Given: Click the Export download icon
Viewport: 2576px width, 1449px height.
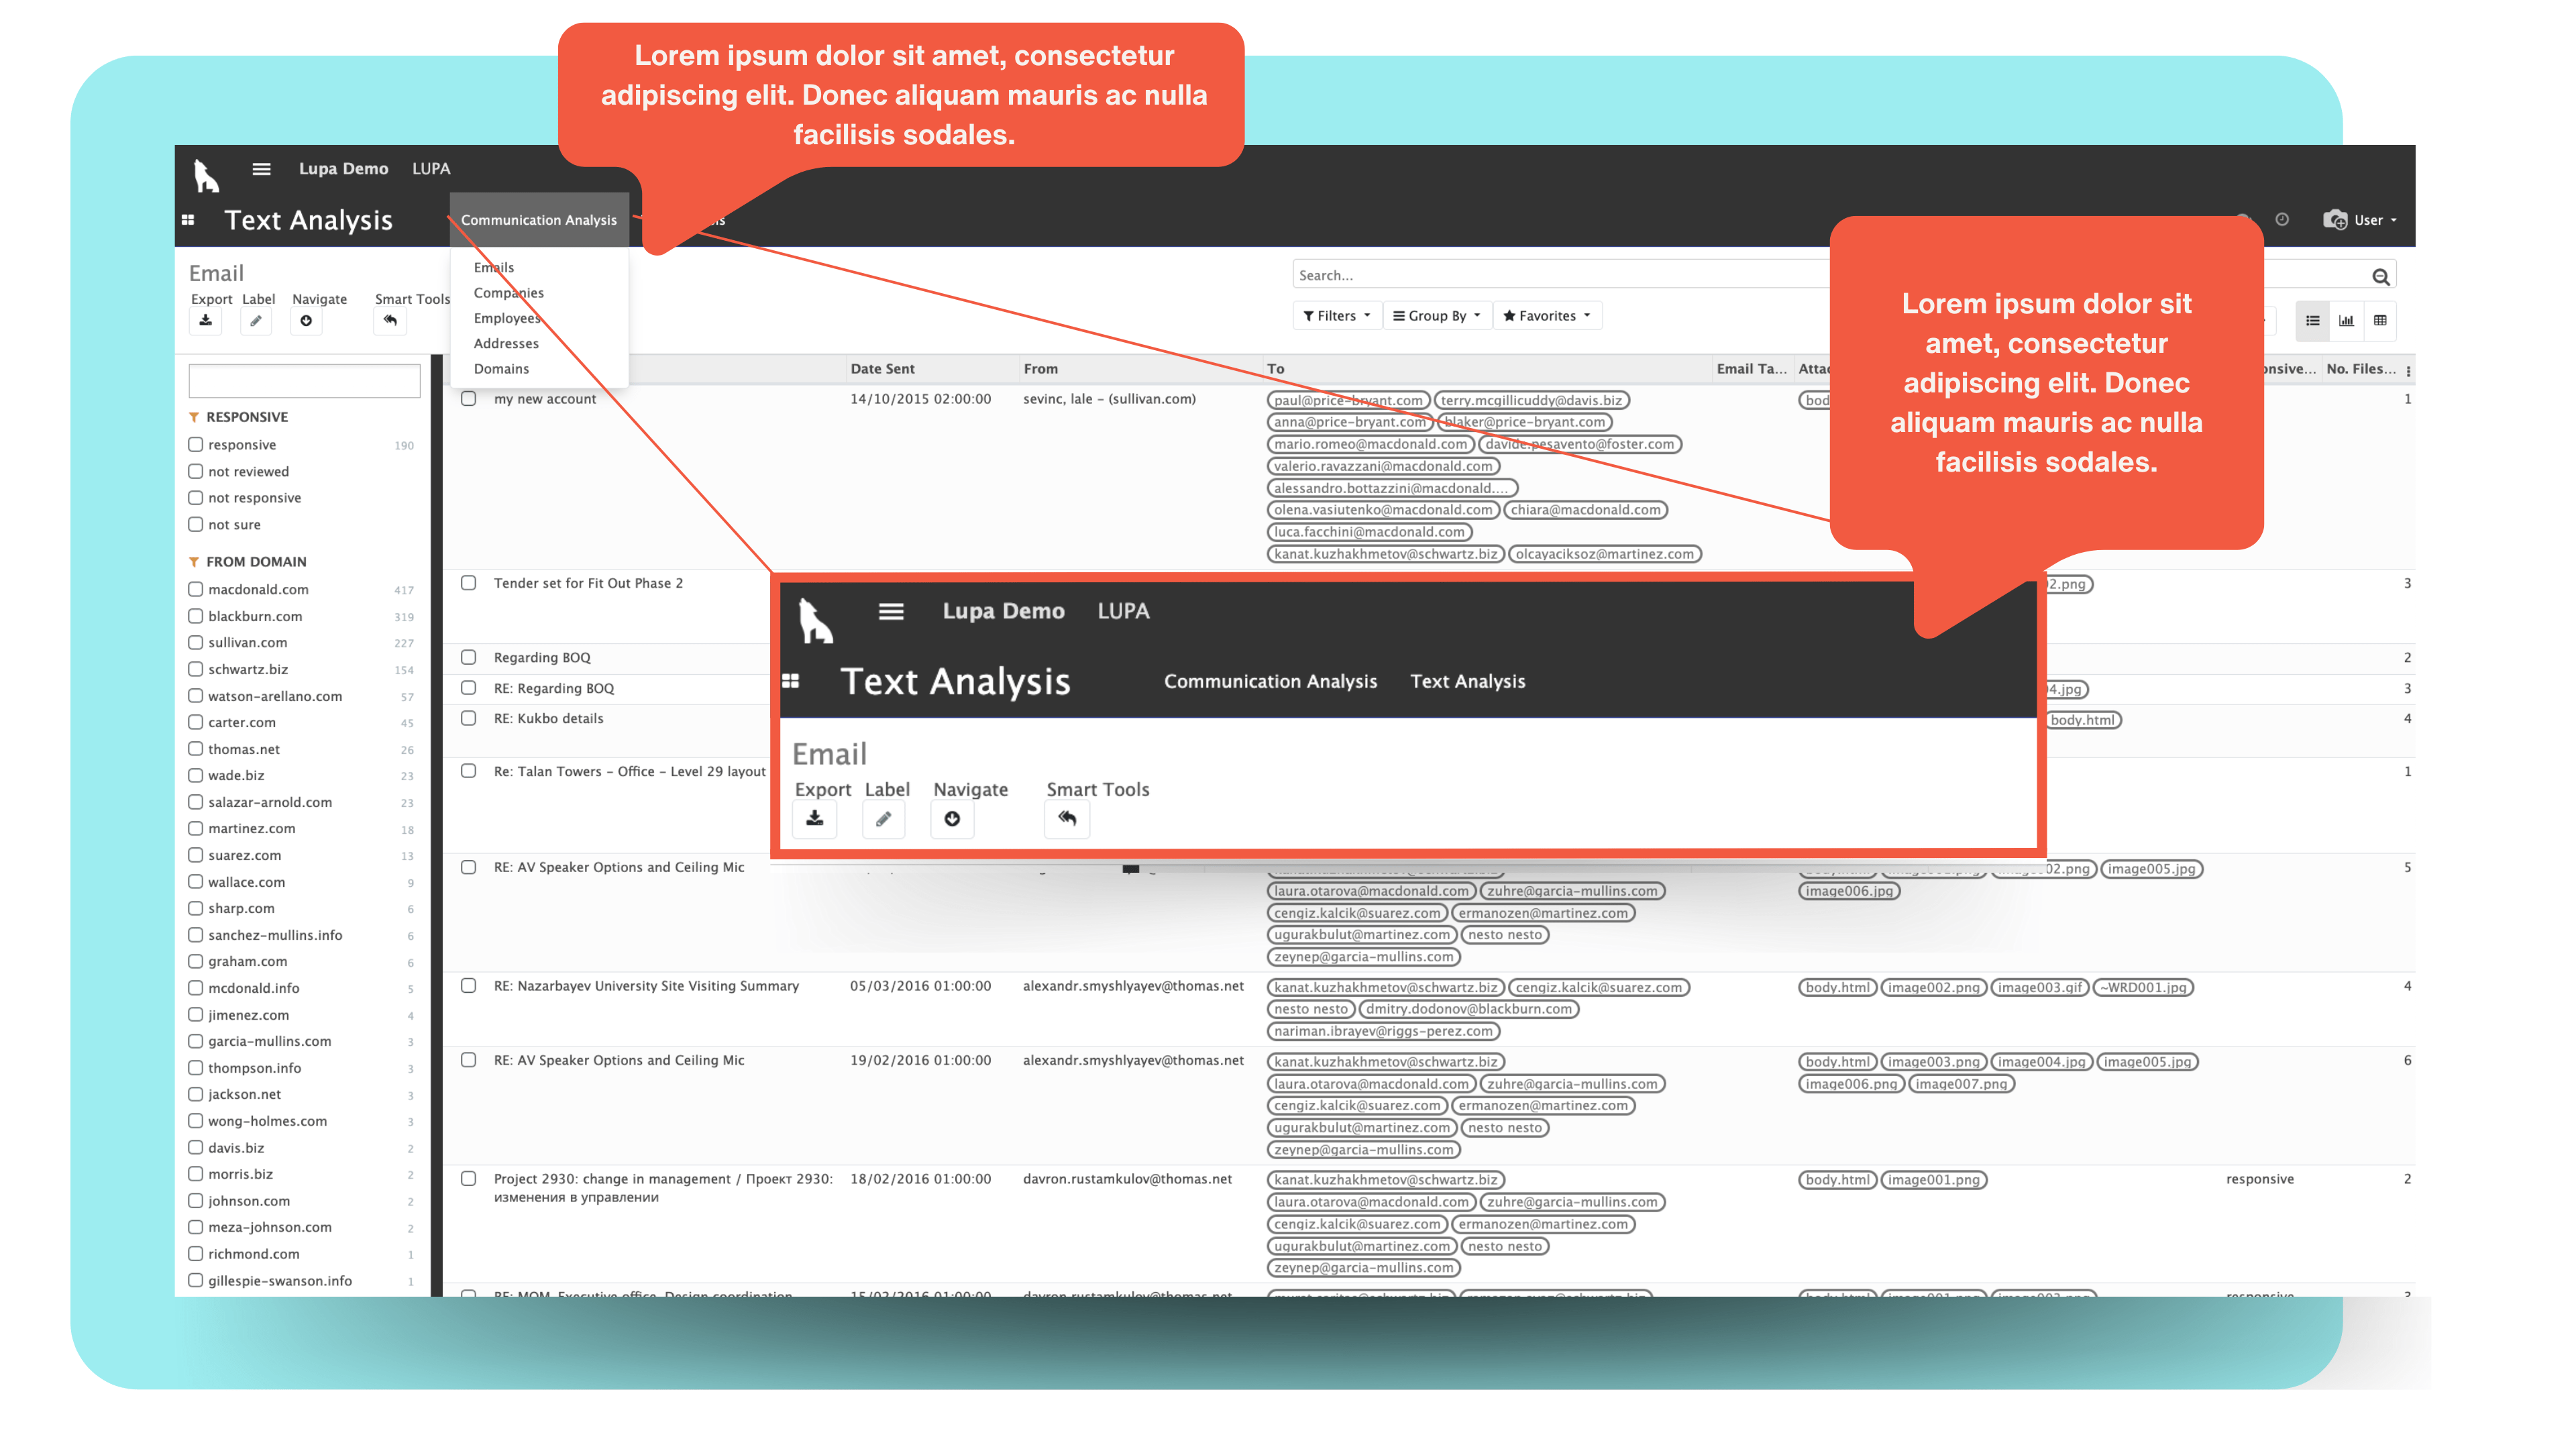Looking at the screenshot, I should (x=205, y=321).
